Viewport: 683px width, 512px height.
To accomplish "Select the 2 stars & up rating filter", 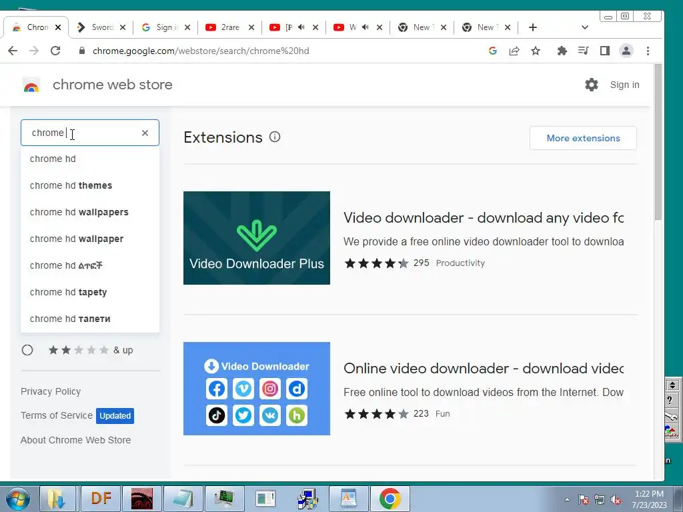I will (x=27, y=350).
